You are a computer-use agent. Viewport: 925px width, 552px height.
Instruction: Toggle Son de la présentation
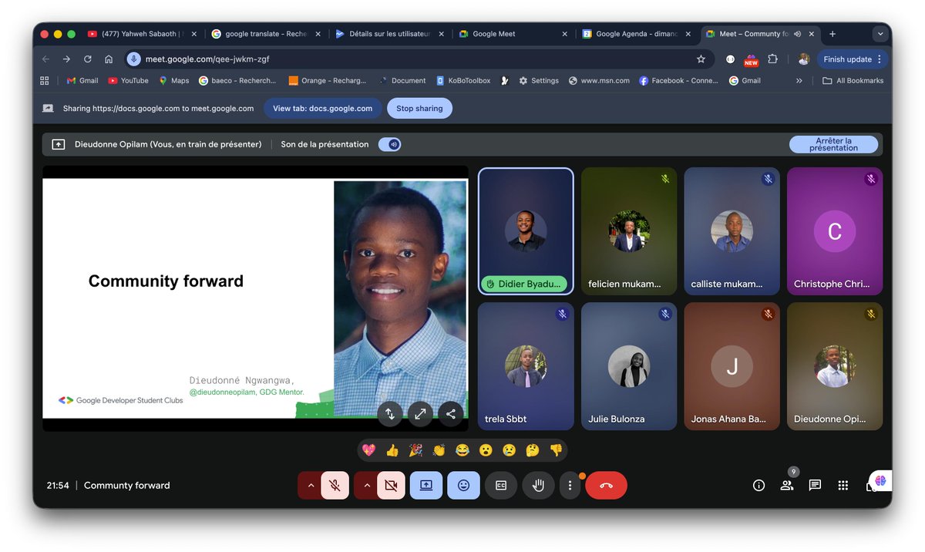(389, 144)
